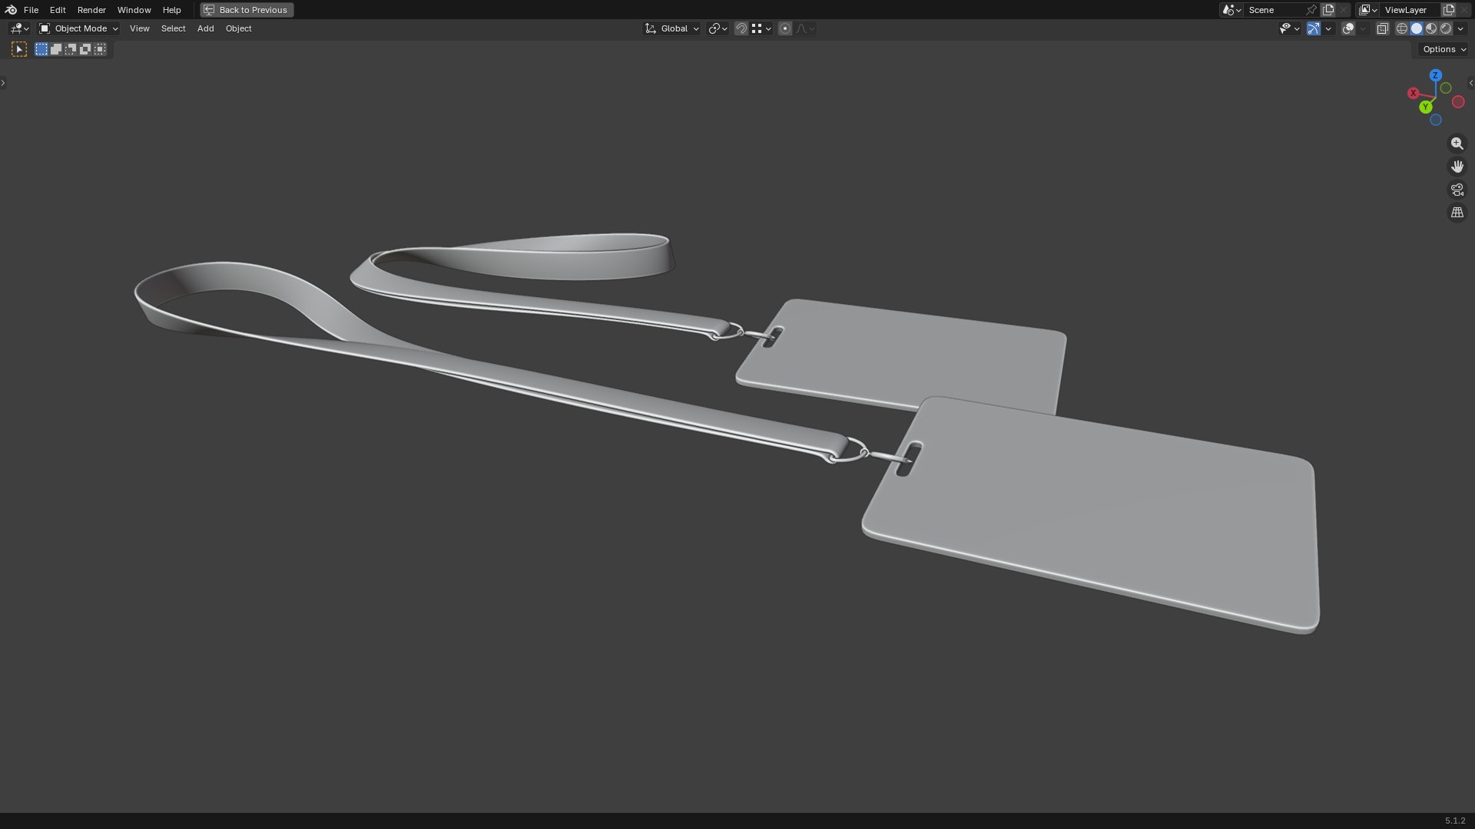Viewport: 1475px width, 829px height.
Task: Open the viewport View menu
Action: pyautogui.click(x=139, y=28)
